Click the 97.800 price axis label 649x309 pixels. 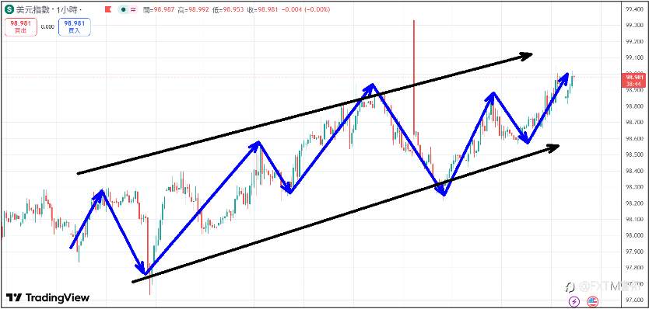pos(634,267)
